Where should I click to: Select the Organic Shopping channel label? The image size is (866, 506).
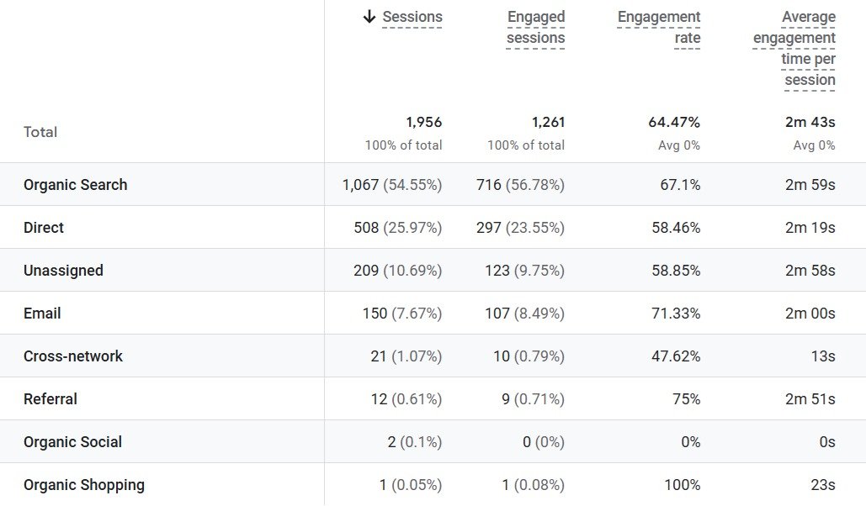[x=84, y=485]
